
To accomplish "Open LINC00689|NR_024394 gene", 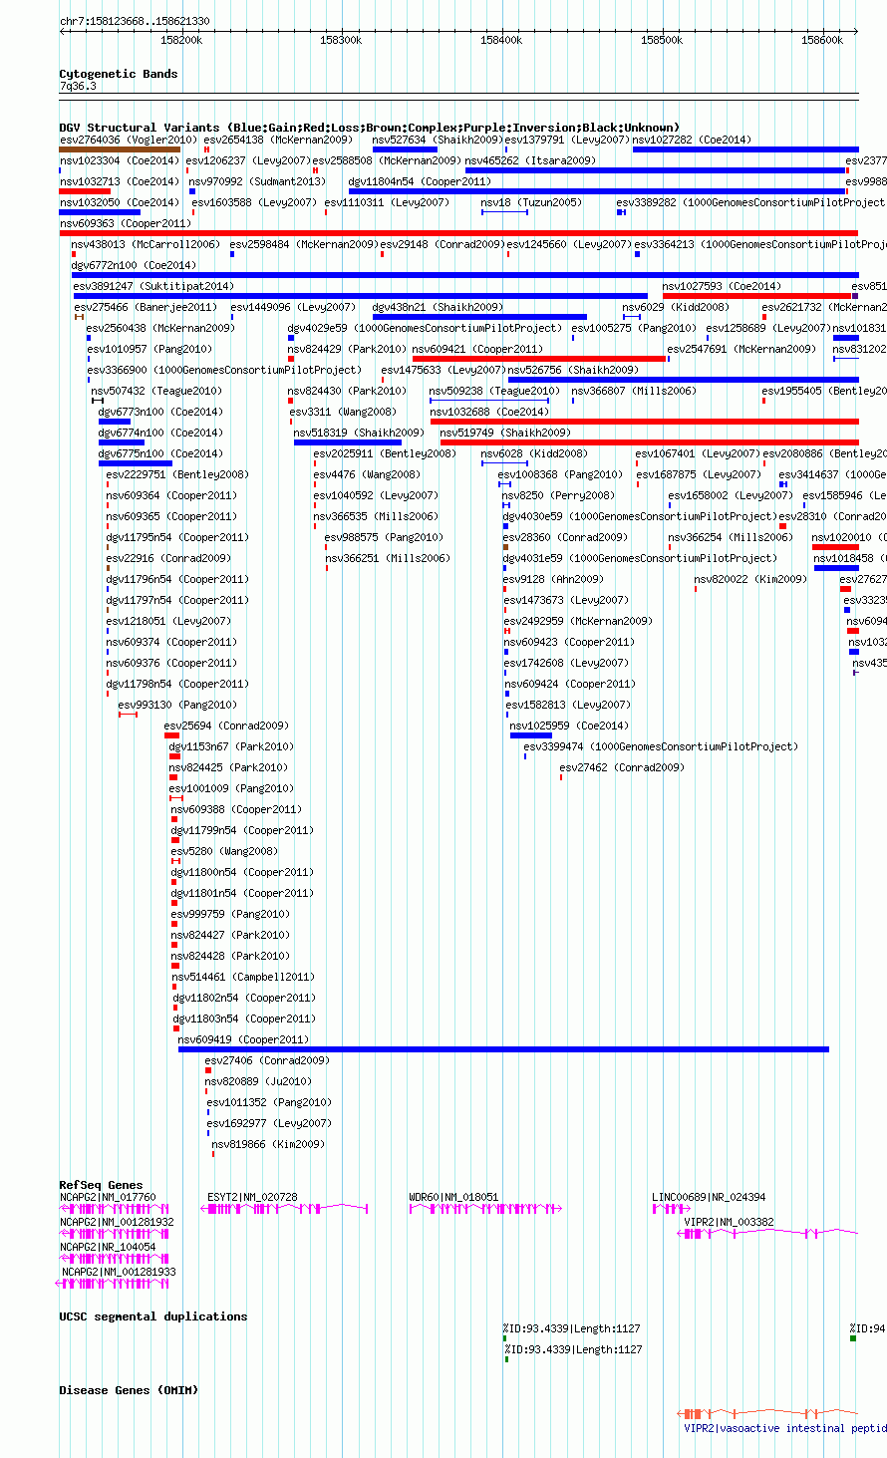I will (x=709, y=1197).
